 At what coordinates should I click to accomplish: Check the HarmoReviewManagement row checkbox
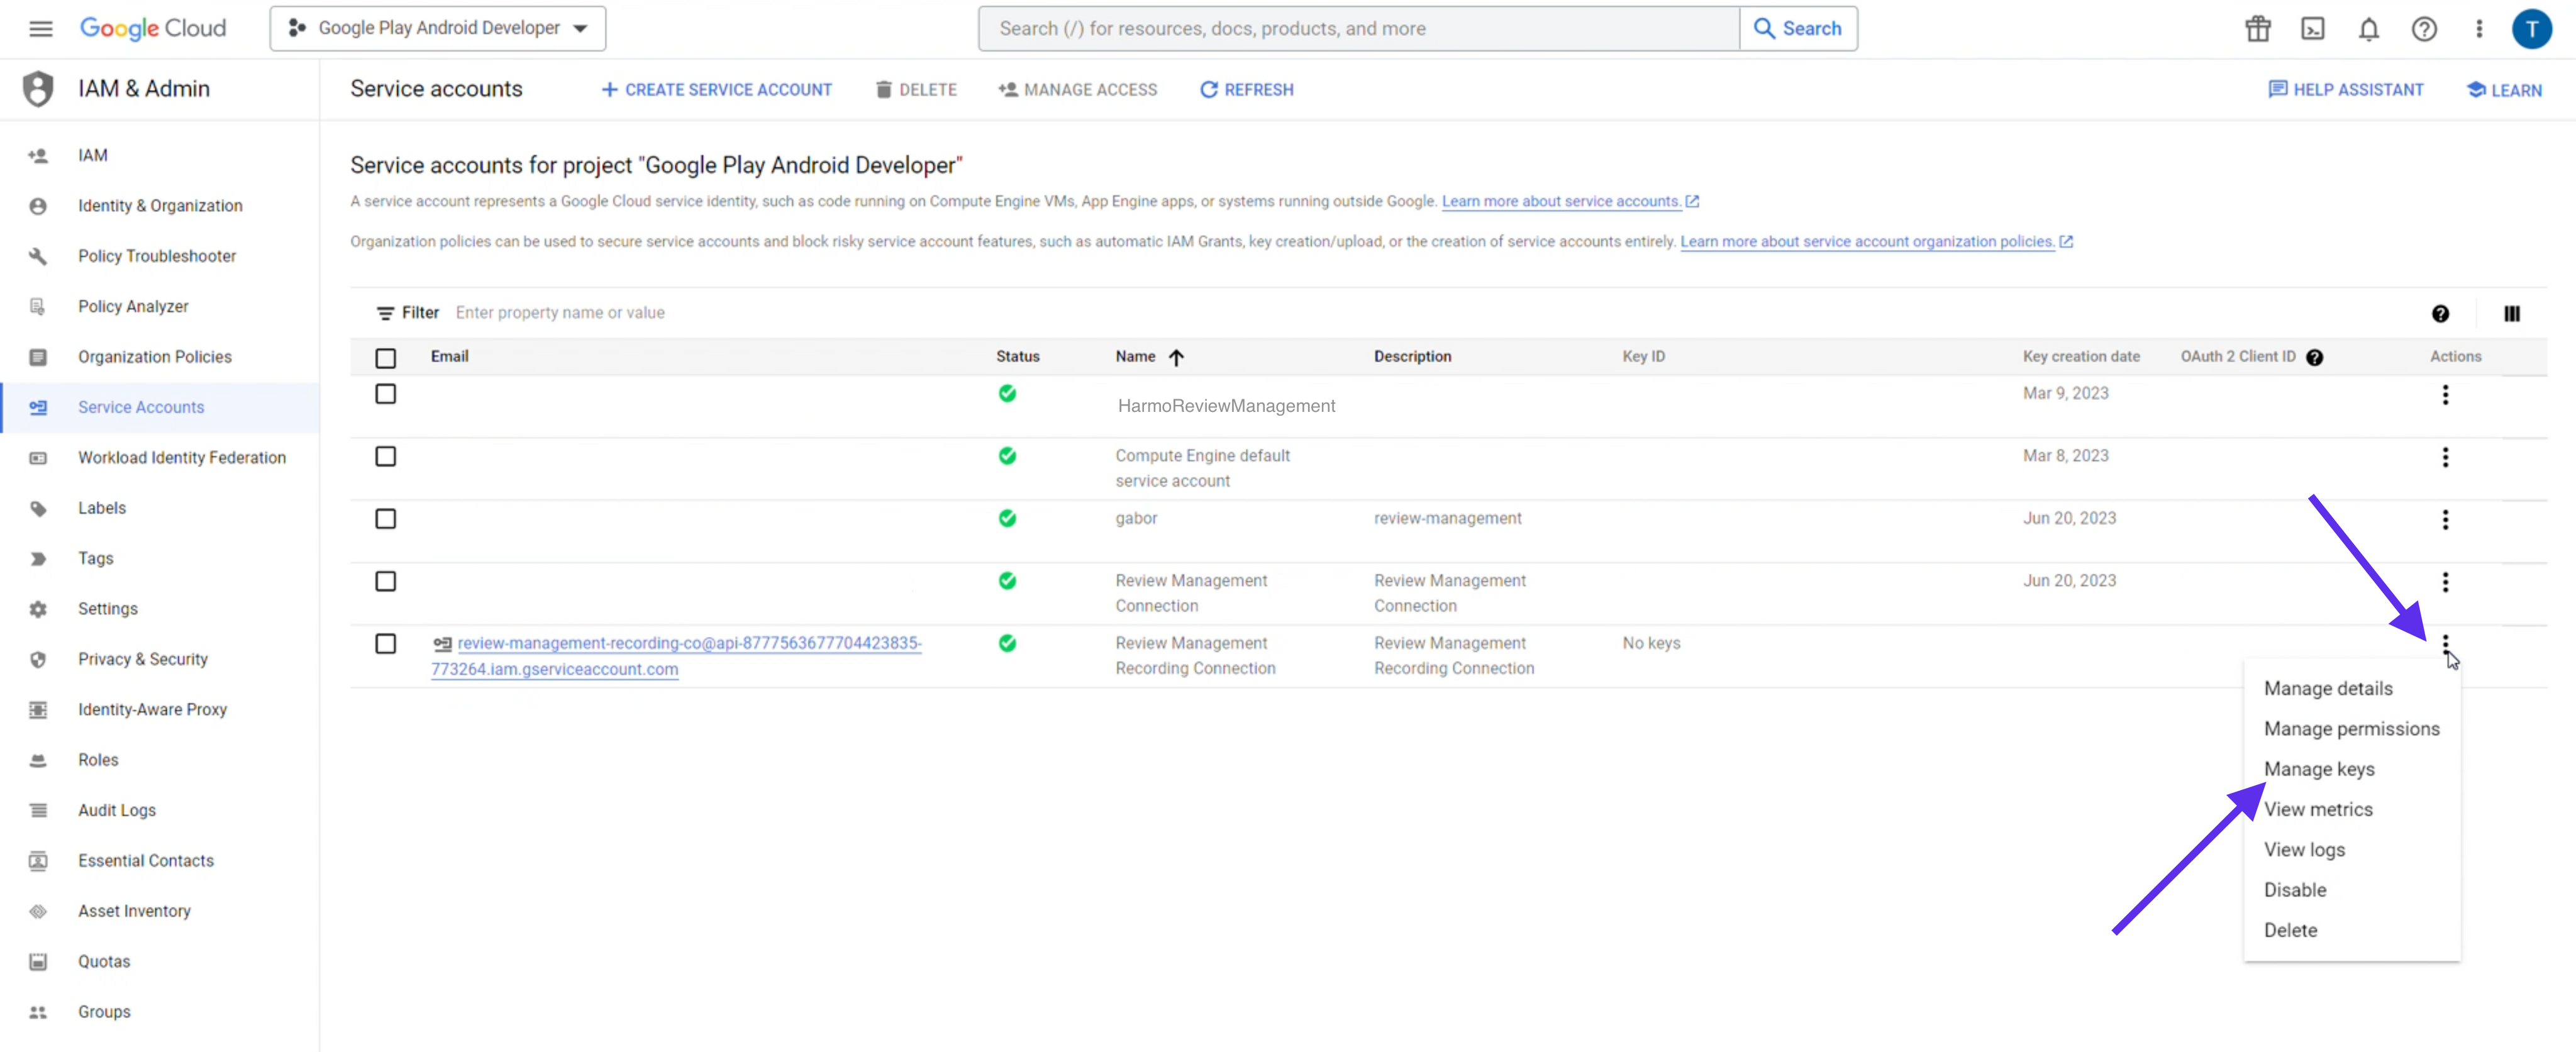[x=385, y=394]
